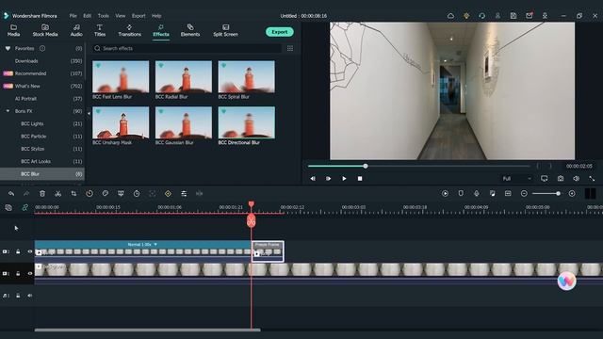This screenshot has width=603, height=339.
Task: Click the Undo icon in timeline toolbar
Action: coord(11,194)
